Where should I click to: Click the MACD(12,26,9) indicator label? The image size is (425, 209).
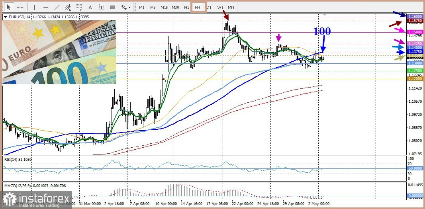point(35,186)
